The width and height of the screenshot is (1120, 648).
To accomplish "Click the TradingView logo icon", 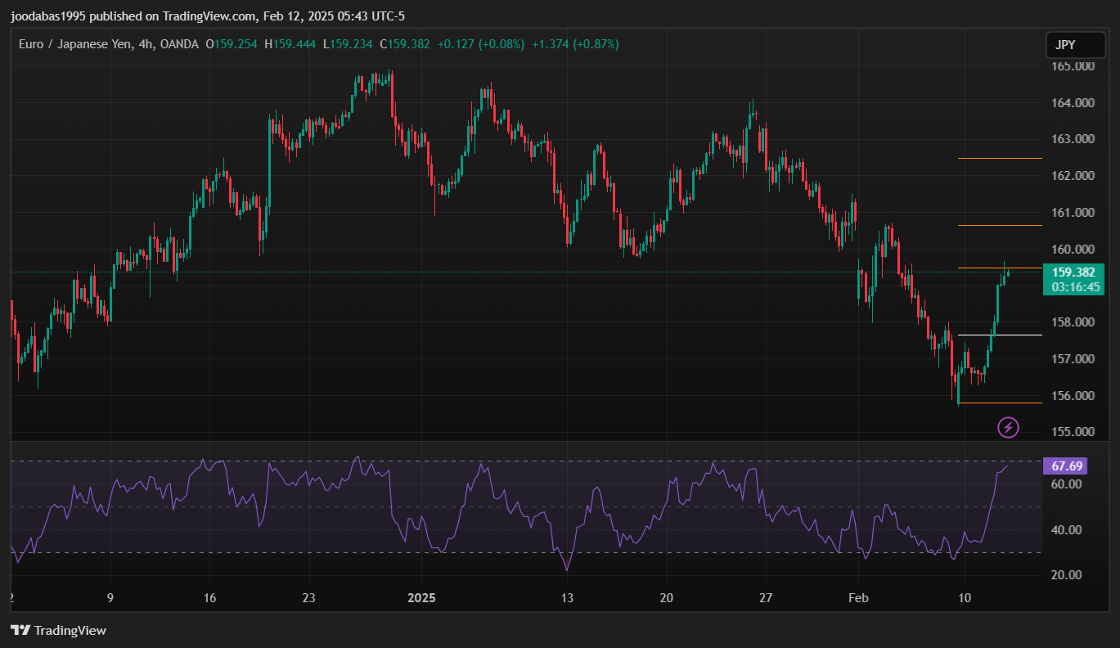I will tap(20, 631).
